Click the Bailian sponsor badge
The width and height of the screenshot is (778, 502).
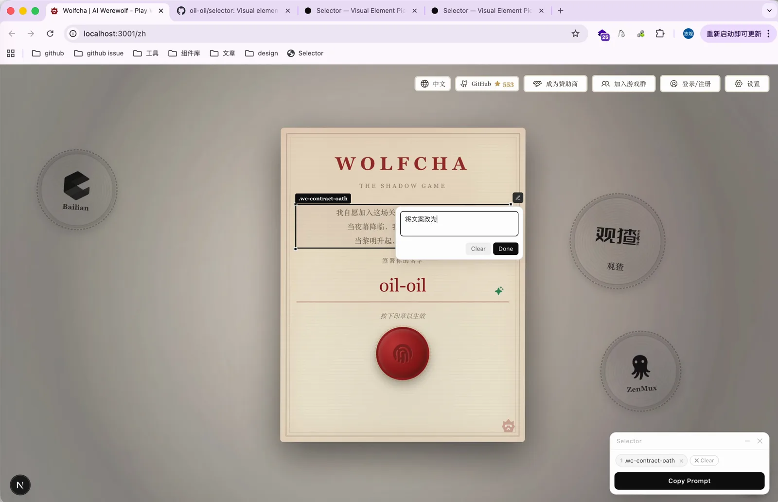pyautogui.click(x=77, y=190)
